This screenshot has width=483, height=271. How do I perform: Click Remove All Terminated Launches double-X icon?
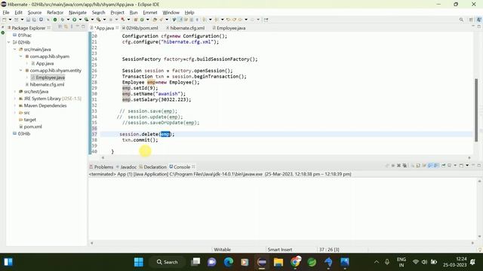(405, 166)
